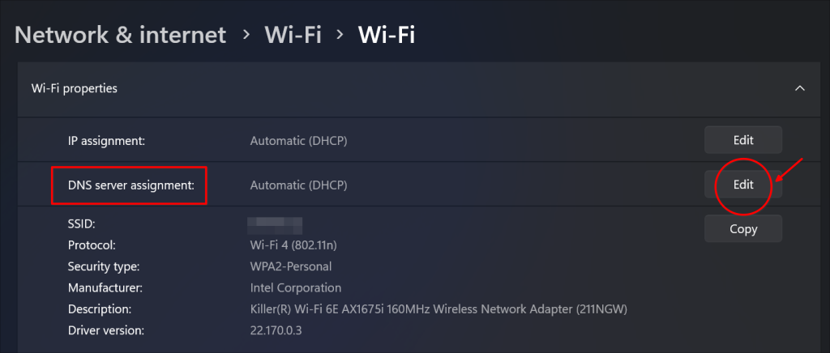Collapse the Wi-Fi properties chevron
This screenshot has height=353, width=830.
[800, 88]
